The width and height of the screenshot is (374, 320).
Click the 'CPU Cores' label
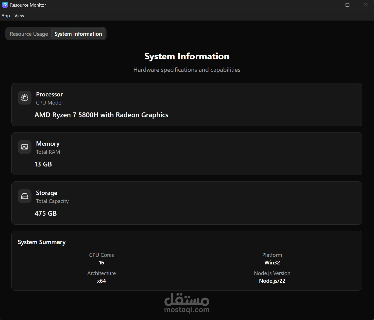click(101, 255)
